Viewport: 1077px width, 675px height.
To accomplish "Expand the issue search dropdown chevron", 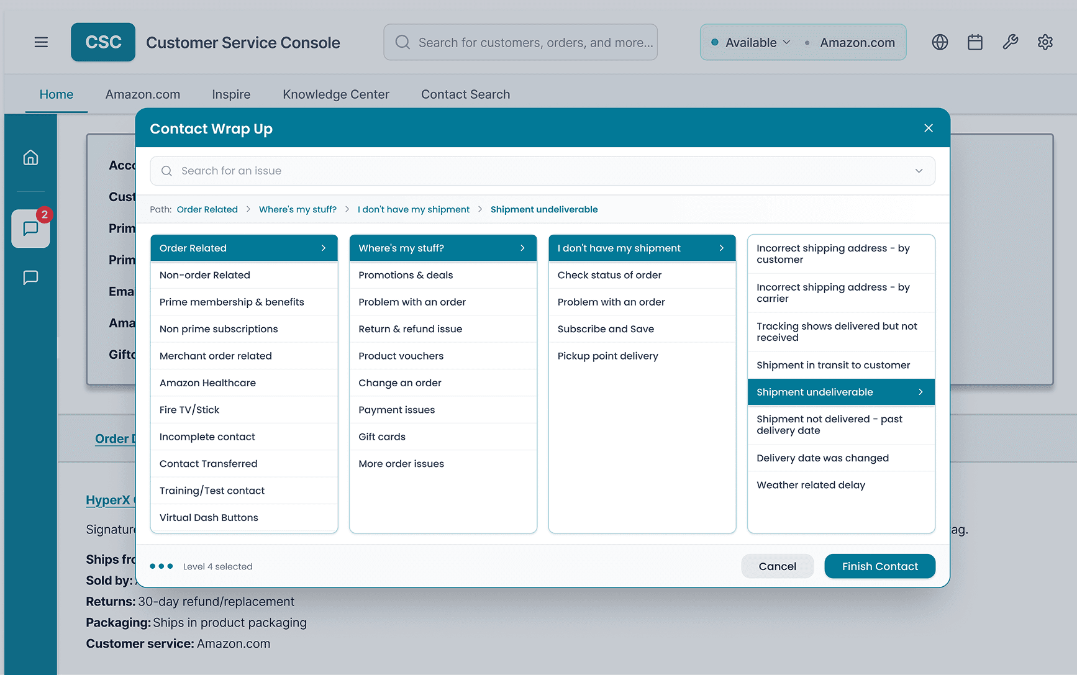I will coord(919,171).
